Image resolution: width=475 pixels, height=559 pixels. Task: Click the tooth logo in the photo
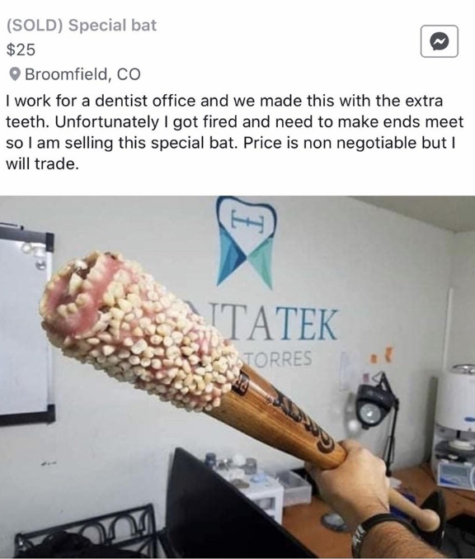(x=247, y=240)
